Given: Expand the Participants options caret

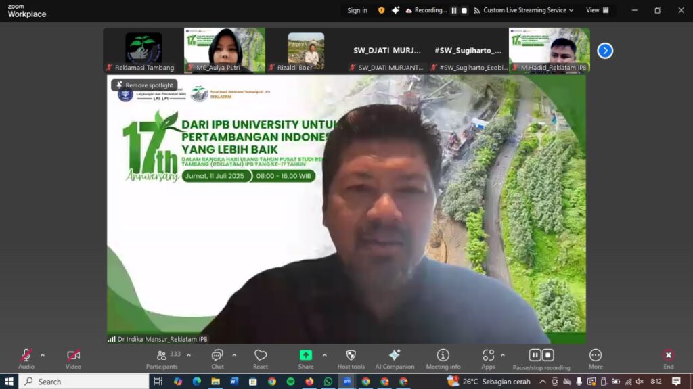Looking at the screenshot, I should 189,355.
